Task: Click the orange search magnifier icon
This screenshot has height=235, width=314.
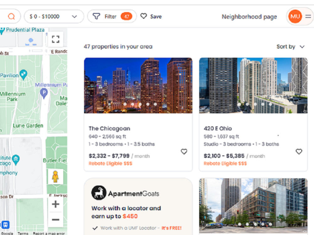Action: click(11, 16)
